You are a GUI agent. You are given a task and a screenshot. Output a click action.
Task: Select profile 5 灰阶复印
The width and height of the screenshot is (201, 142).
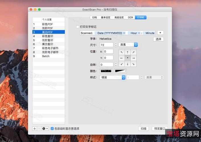49,40
